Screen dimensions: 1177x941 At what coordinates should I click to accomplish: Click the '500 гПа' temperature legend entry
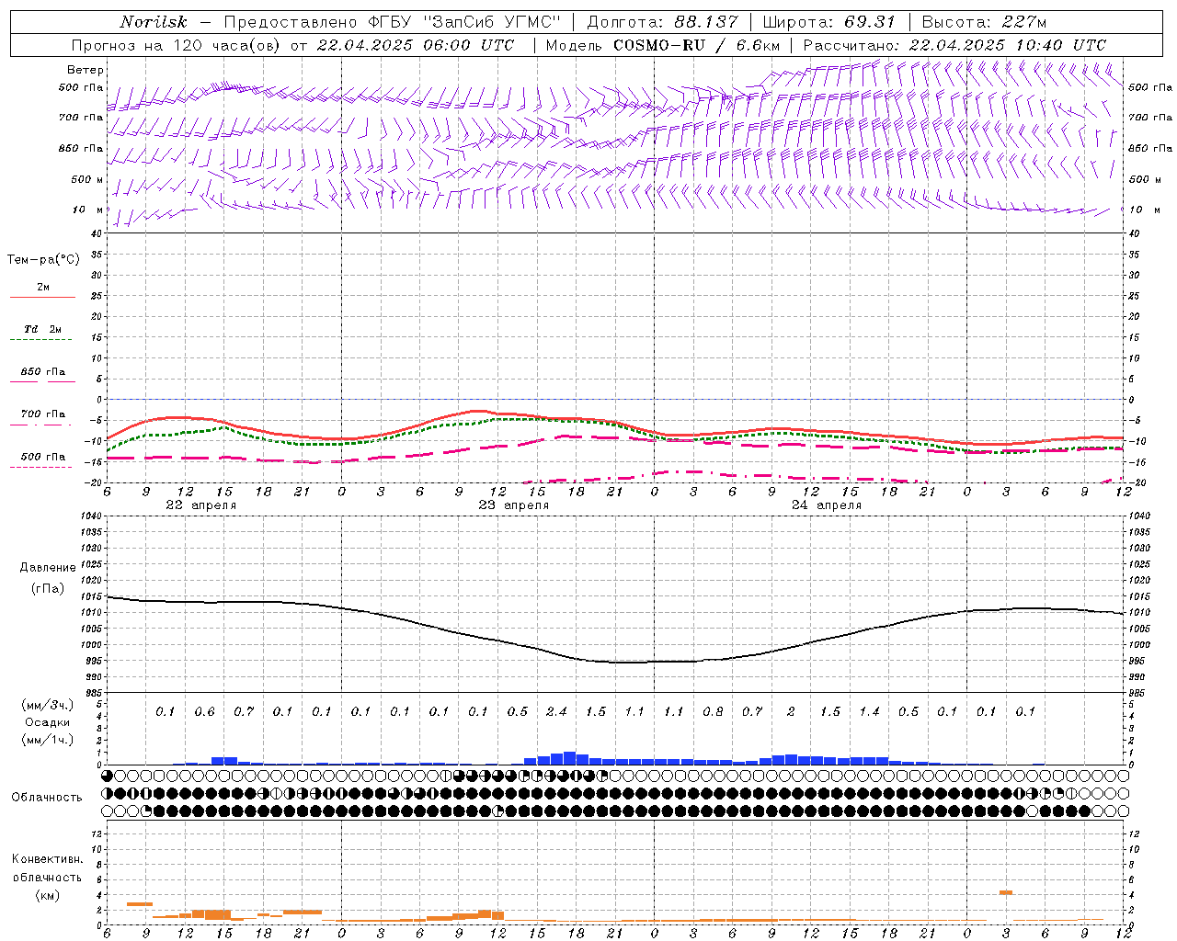43,457
